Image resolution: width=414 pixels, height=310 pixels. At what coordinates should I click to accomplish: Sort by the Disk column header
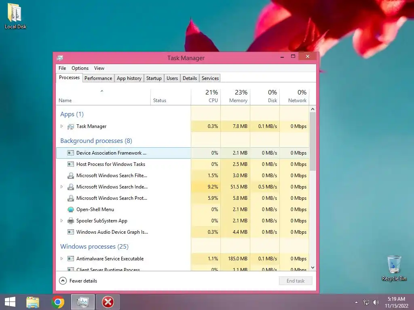265,97
